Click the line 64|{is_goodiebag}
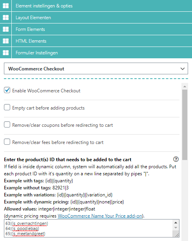This screenshot has width=192, height=241. pyautogui.click(x=22, y=228)
